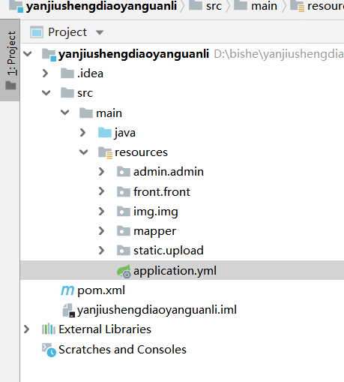This screenshot has width=344, height=382.
Task: Expand the admin.admin folder
Action: (x=101, y=172)
